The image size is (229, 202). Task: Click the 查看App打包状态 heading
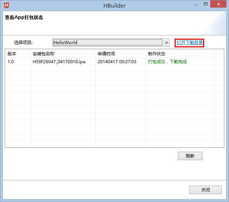coord(24,17)
